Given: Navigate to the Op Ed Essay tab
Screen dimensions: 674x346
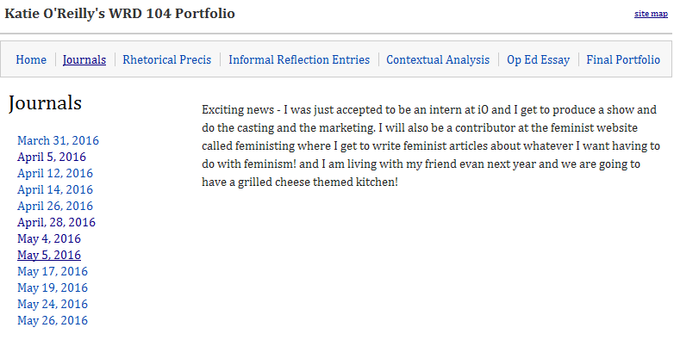Looking at the screenshot, I should 538,60.
